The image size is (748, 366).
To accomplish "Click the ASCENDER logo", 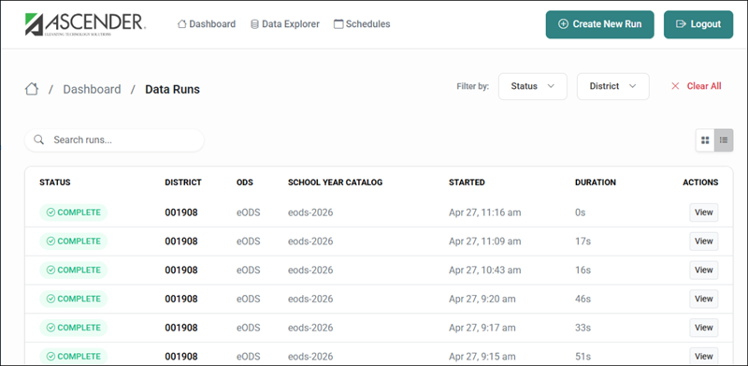I will click(x=85, y=24).
